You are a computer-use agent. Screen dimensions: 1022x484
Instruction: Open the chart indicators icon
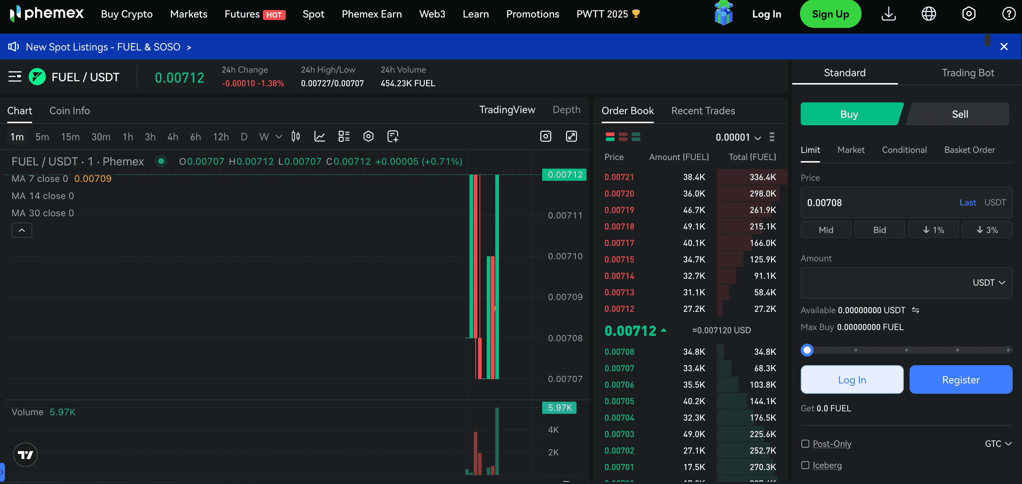pyautogui.click(x=320, y=136)
